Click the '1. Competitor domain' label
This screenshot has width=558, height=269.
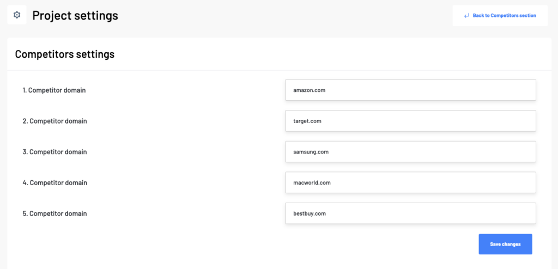(x=54, y=90)
